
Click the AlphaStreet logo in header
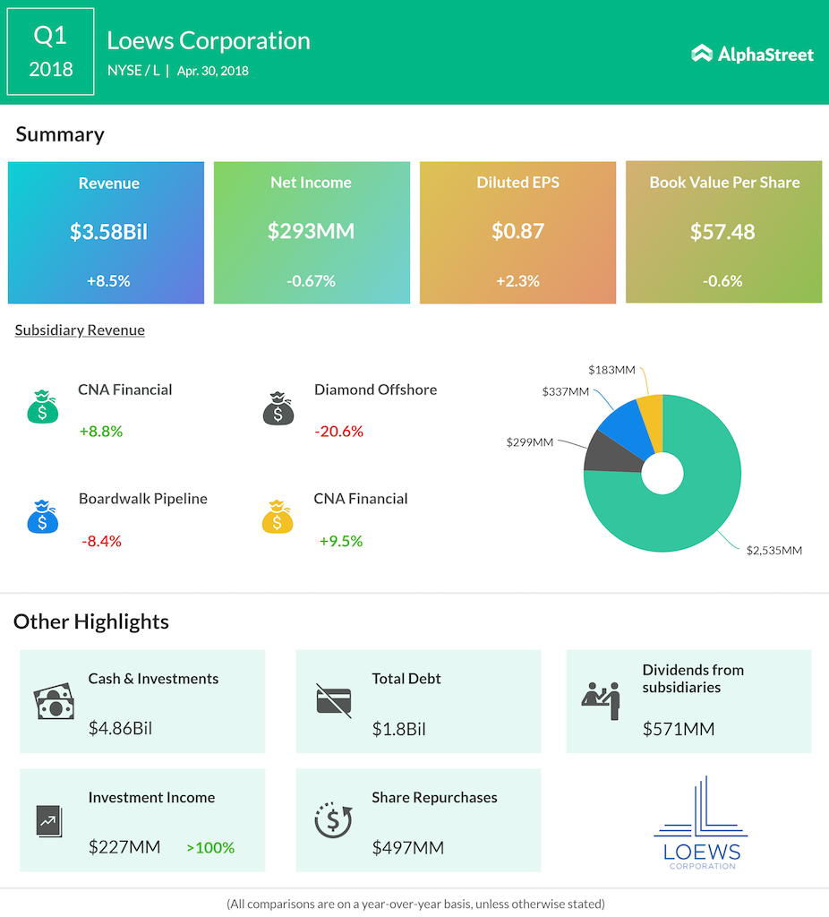point(753,54)
